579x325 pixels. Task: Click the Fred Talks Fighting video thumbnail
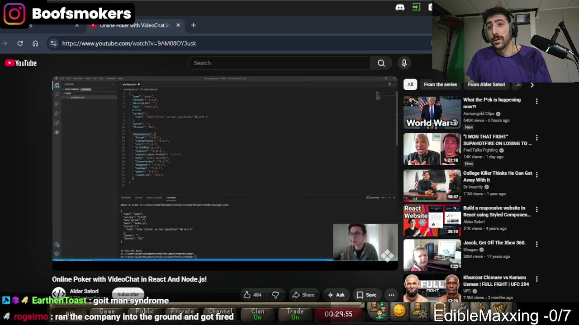point(432,149)
